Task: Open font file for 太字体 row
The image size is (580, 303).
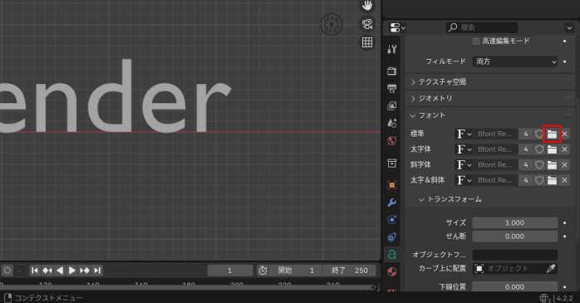Action: coord(552,149)
